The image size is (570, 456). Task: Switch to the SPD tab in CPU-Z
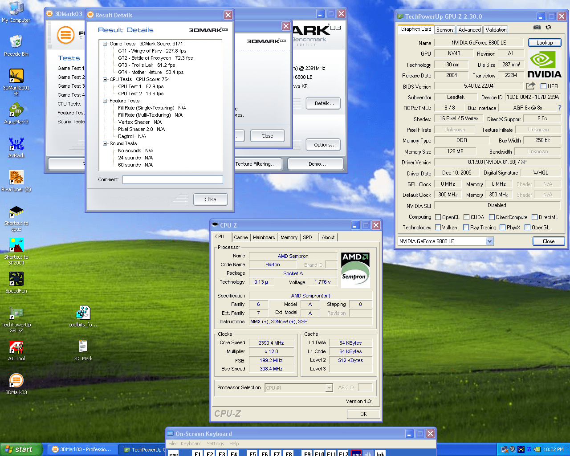pos(307,237)
